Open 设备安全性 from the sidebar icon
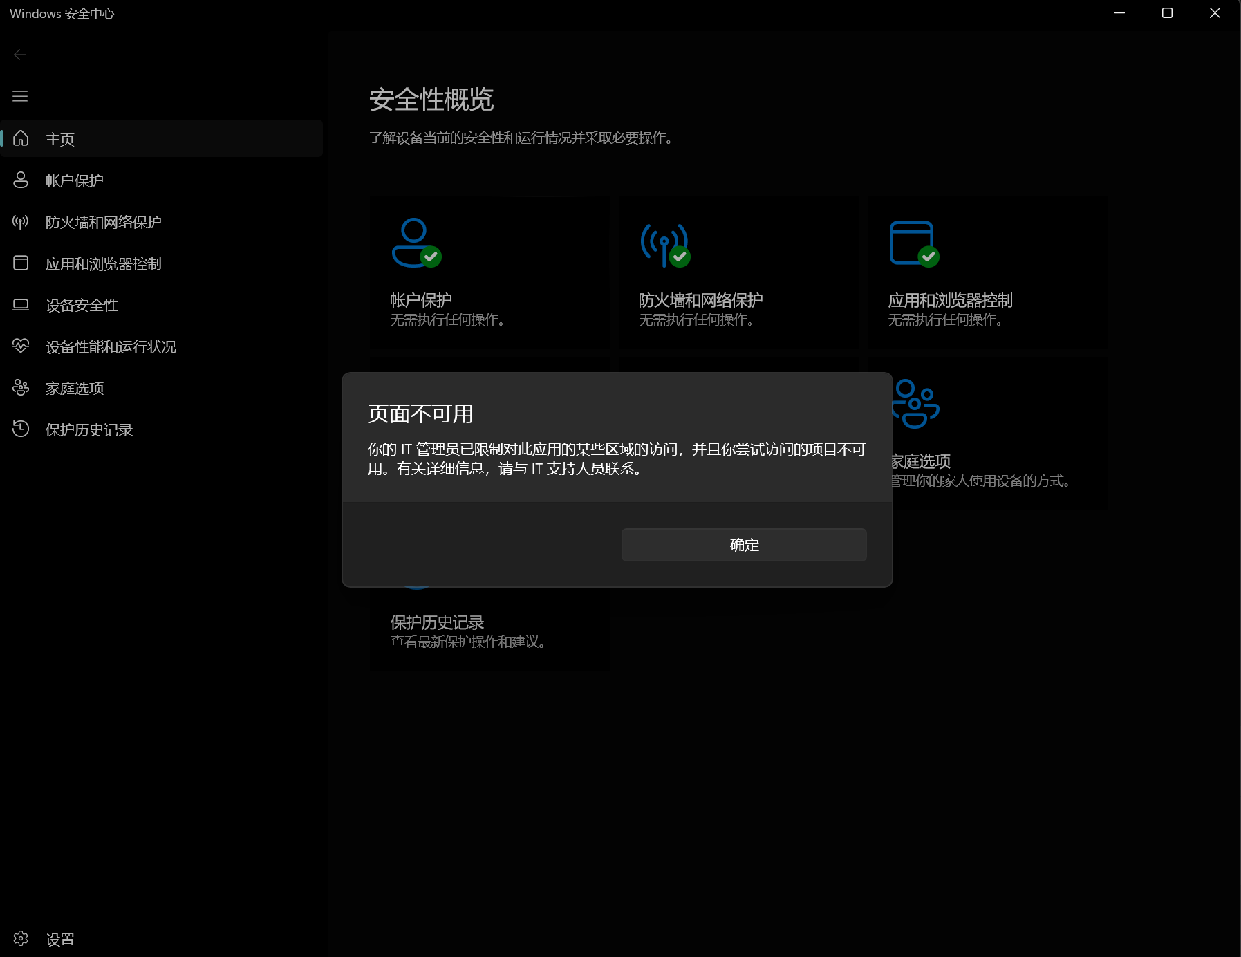Image resolution: width=1241 pixels, height=957 pixels. click(x=20, y=305)
